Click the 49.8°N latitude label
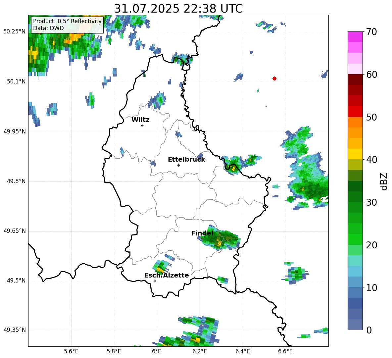392x358 pixels. [16, 181]
